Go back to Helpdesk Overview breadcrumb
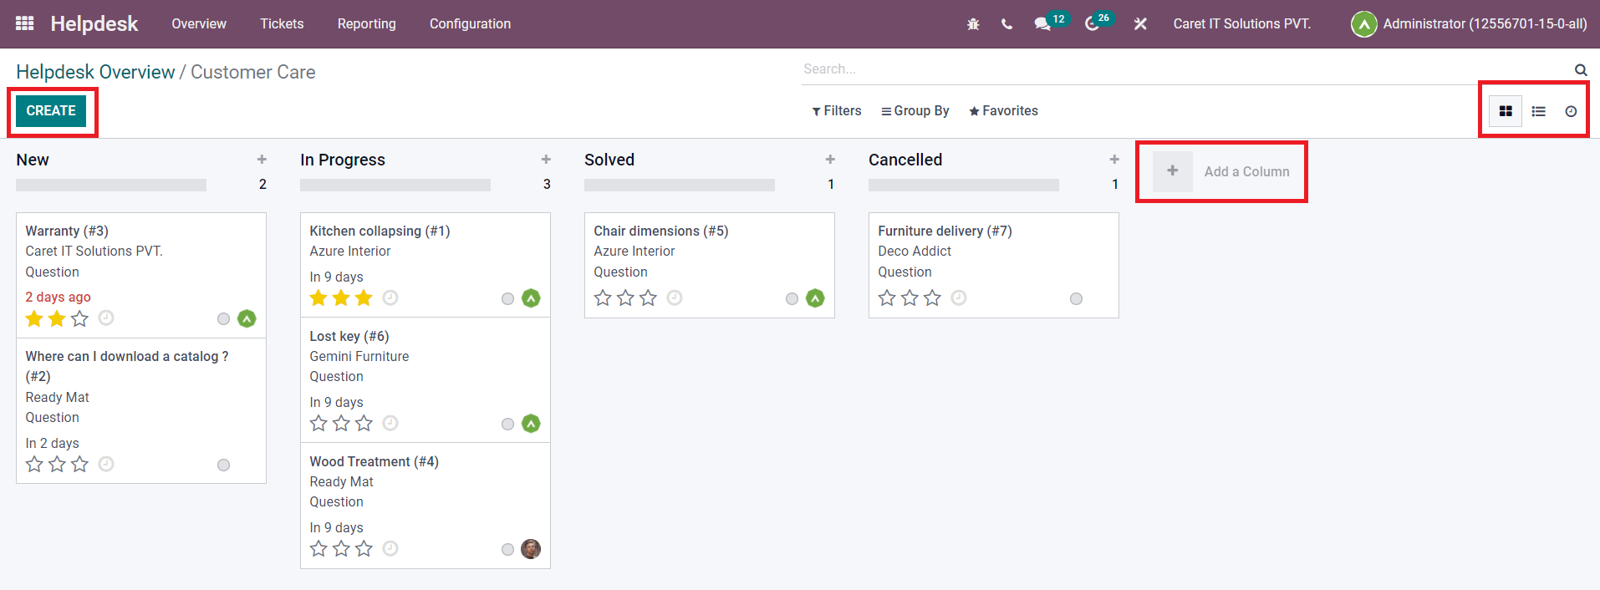 pyautogui.click(x=95, y=72)
